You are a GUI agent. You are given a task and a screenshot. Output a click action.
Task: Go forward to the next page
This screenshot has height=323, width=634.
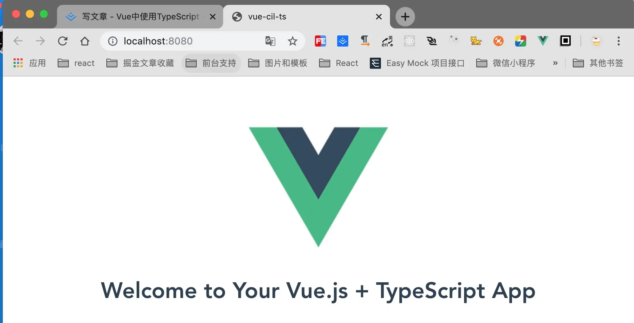(40, 41)
